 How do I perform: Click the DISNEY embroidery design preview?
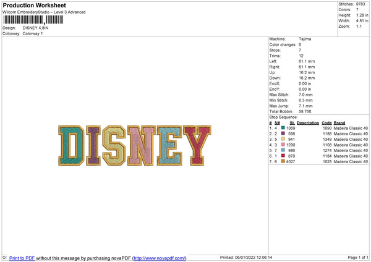pos(135,145)
